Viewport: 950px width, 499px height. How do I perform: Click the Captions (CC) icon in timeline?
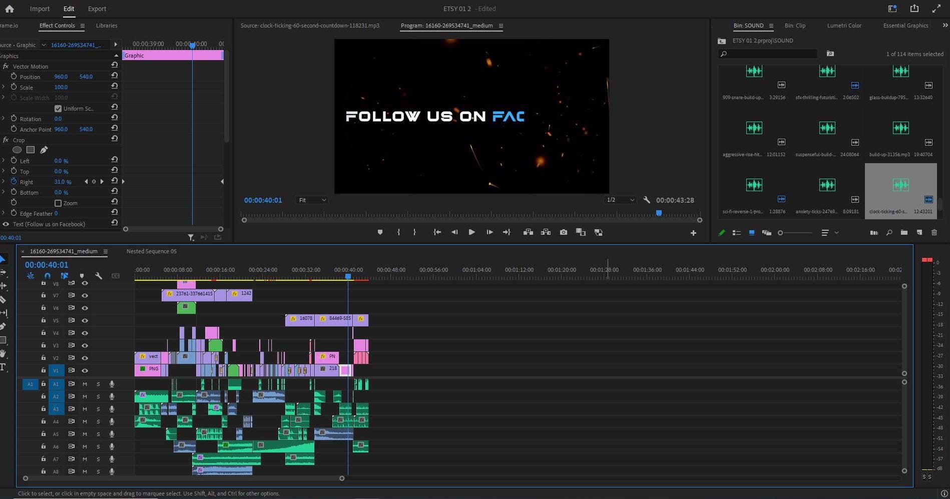point(116,276)
